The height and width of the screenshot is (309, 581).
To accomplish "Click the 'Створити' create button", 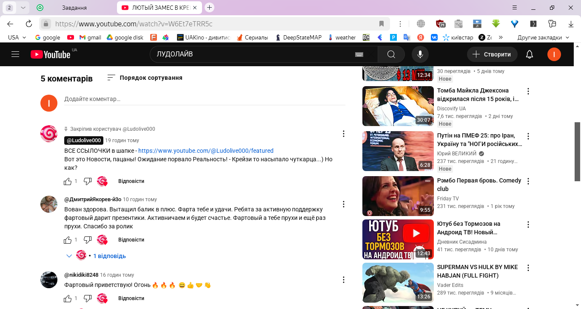I will (492, 54).
